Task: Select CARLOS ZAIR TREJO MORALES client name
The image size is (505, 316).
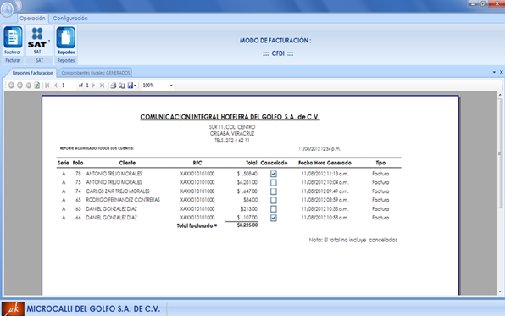Action: pos(118,191)
